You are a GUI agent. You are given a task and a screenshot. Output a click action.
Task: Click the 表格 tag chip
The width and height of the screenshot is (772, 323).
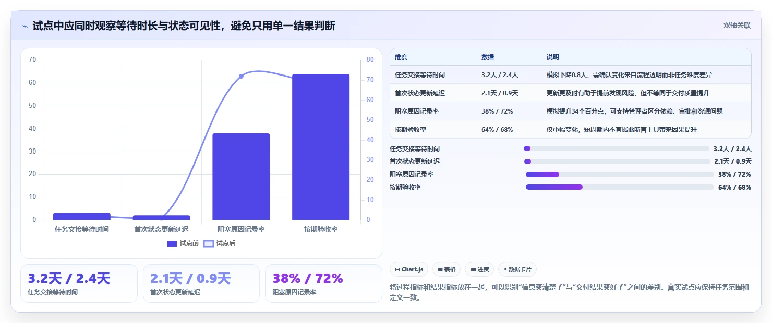click(447, 269)
